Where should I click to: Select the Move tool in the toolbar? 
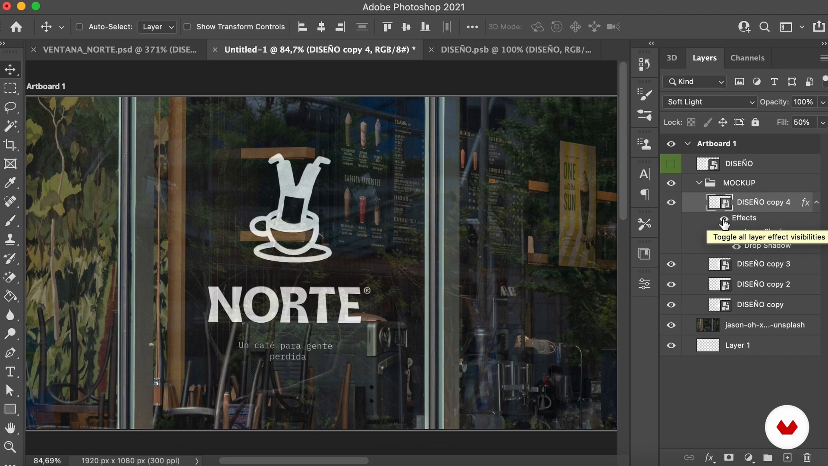tap(10, 69)
